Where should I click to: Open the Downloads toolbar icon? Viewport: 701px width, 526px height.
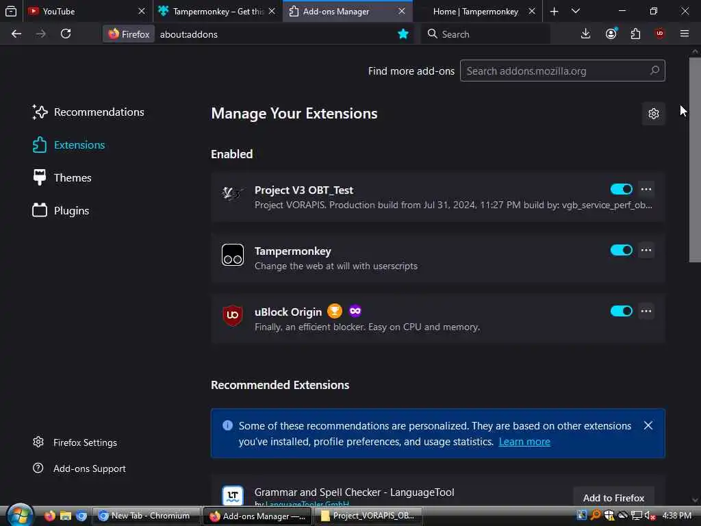click(x=585, y=34)
